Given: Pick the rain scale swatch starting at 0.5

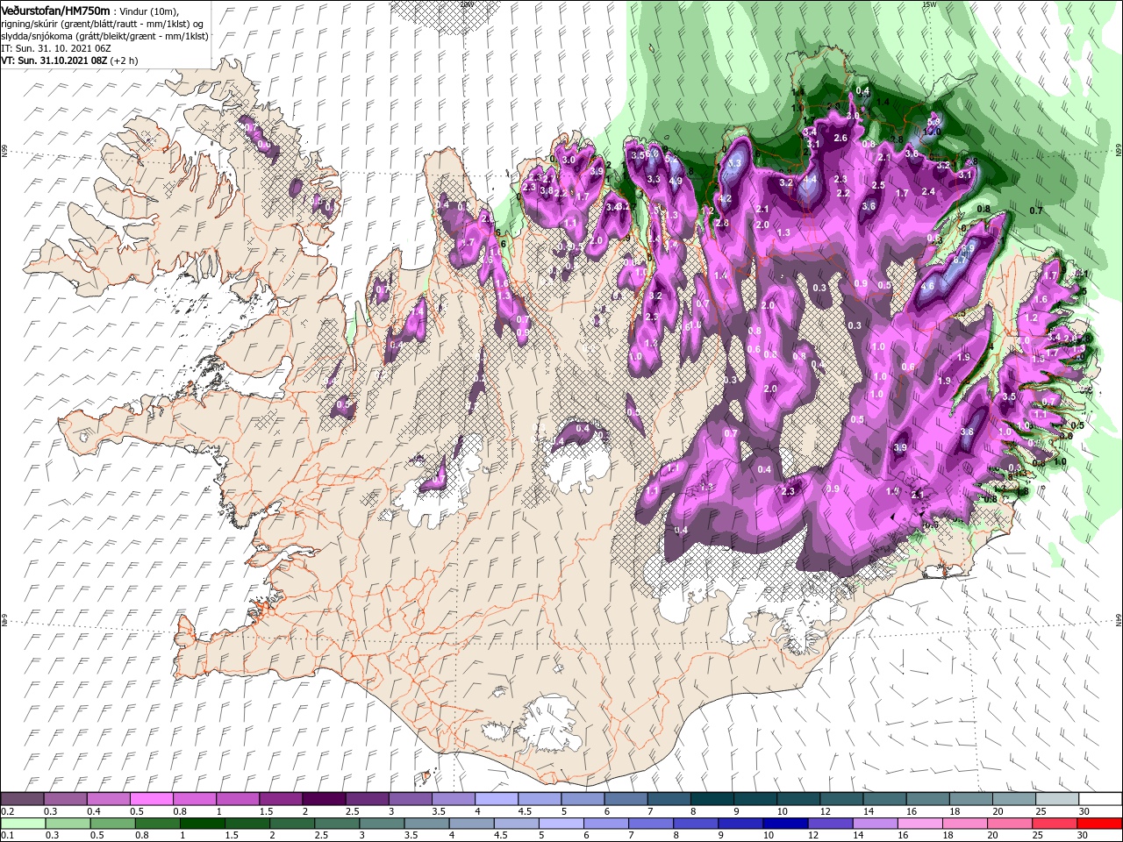Looking at the screenshot, I should click(x=112, y=824).
